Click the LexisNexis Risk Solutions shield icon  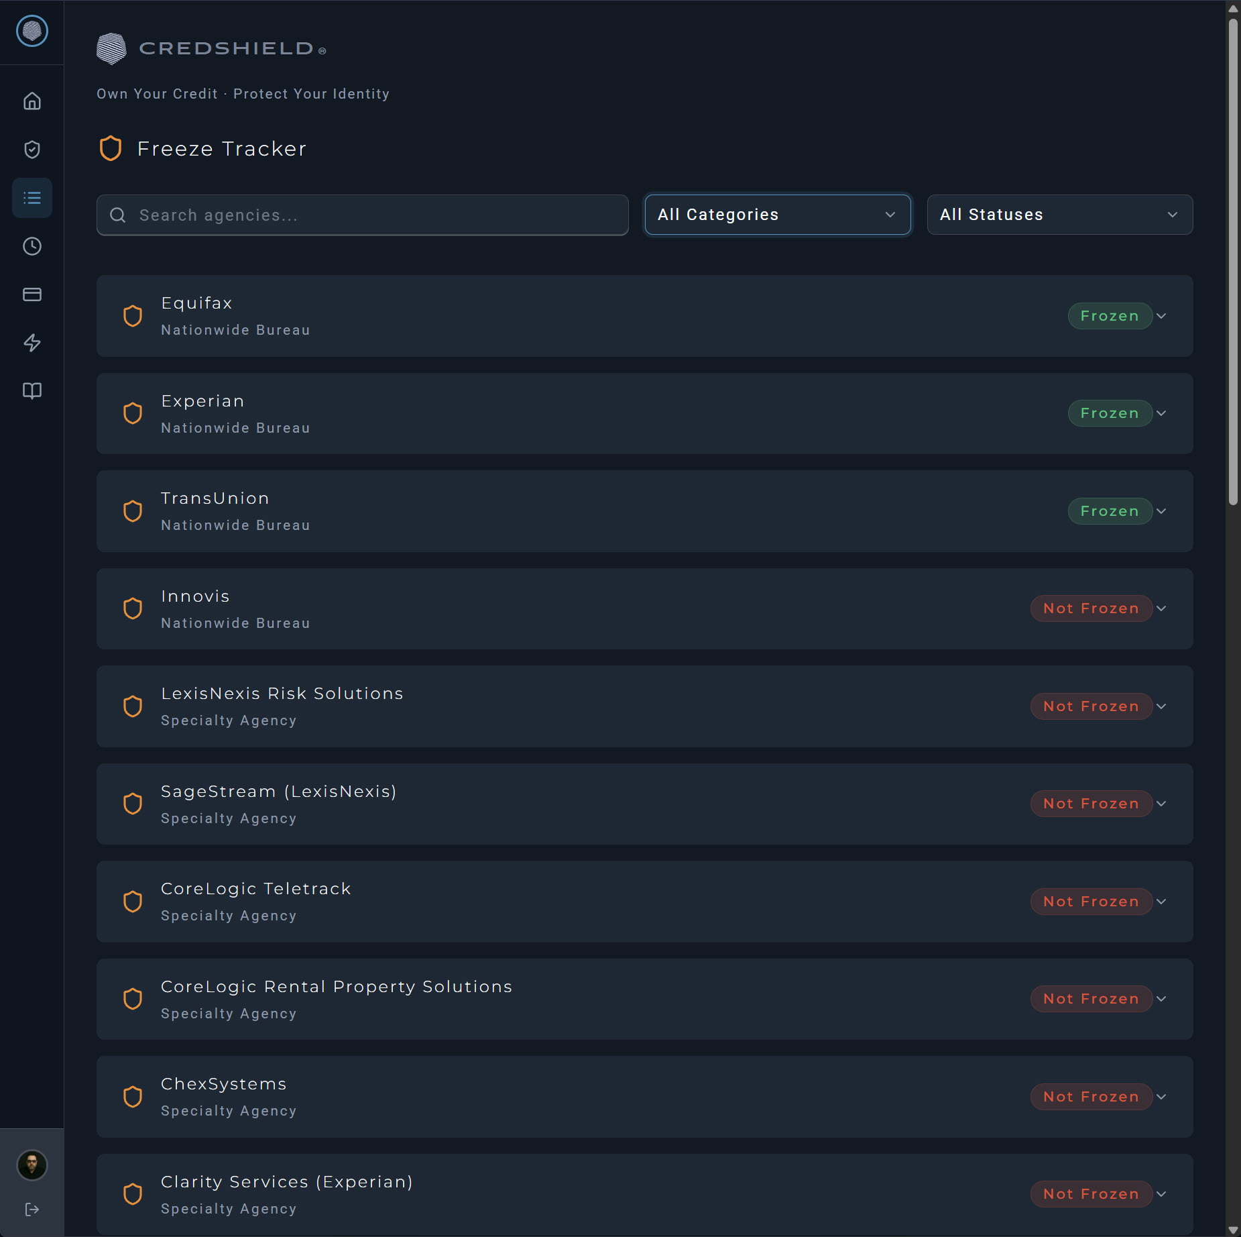(133, 706)
